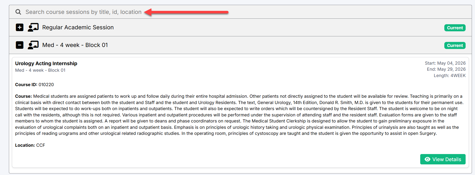Click the End: May 29, 2026 date
Viewport: 475px width, 175px height.
[446, 69]
